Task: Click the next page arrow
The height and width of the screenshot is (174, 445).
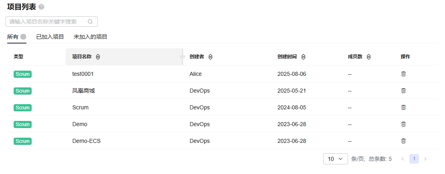Action: tap(425, 159)
